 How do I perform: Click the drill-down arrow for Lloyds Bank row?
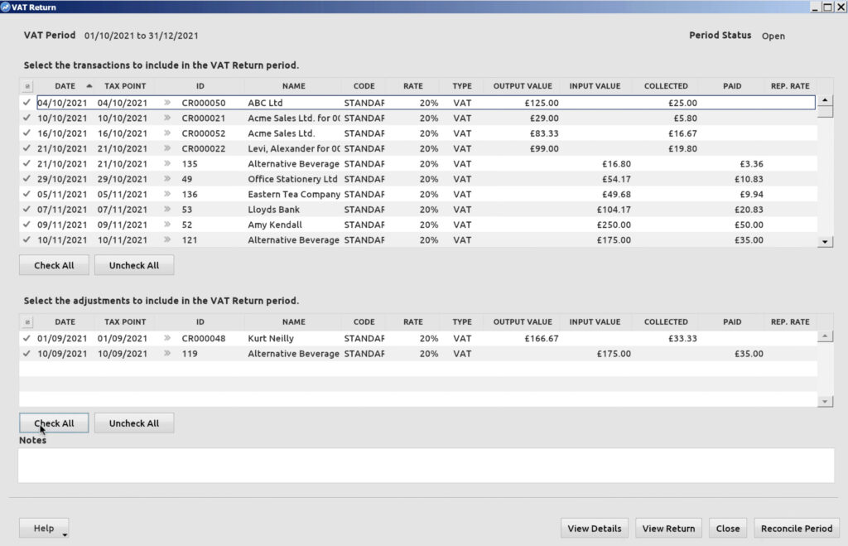click(x=167, y=210)
